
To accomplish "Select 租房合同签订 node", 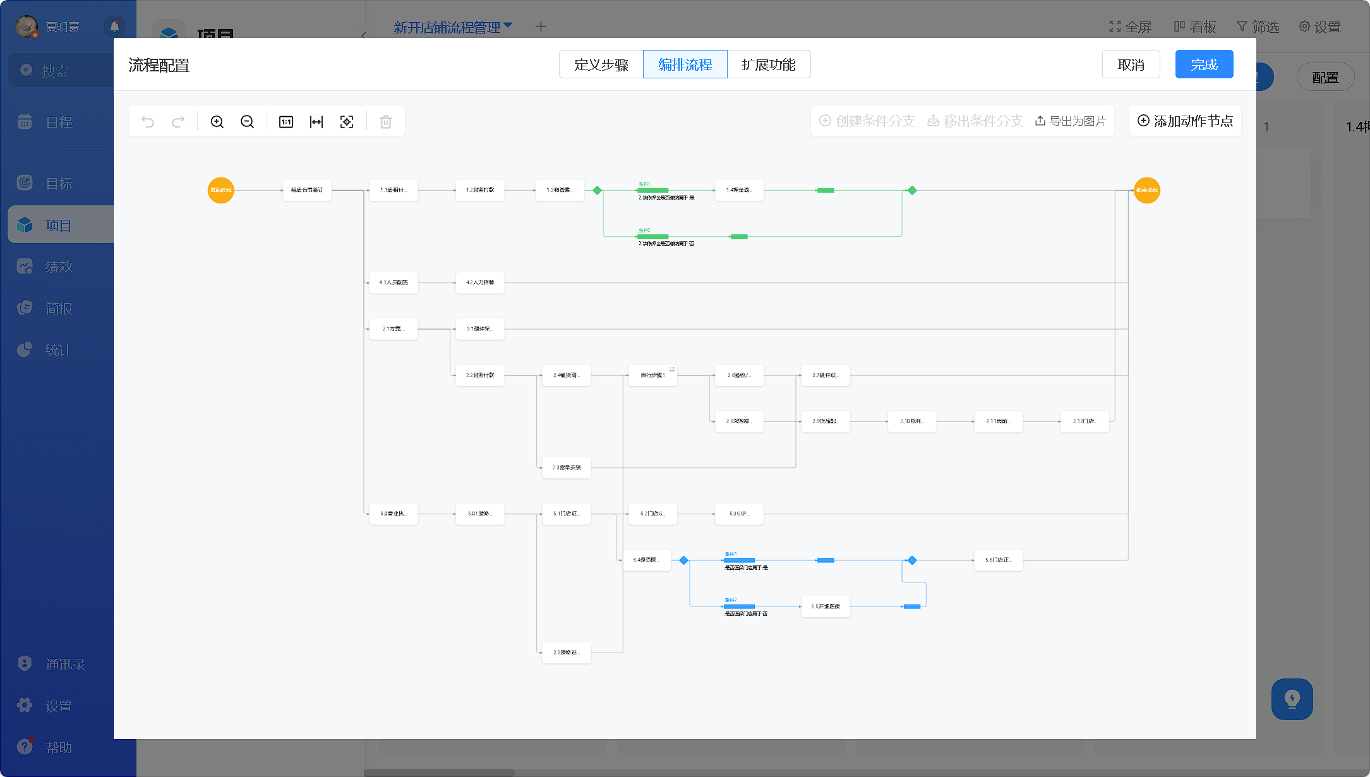I will (x=307, y=190).
